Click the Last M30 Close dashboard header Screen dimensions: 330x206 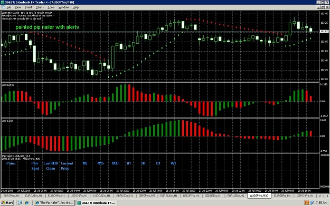pos(51,165)
